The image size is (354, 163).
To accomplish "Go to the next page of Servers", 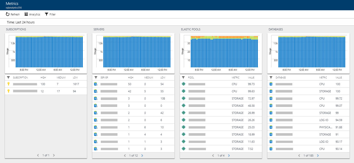I will pyautogui.click(x=142, y=155).
